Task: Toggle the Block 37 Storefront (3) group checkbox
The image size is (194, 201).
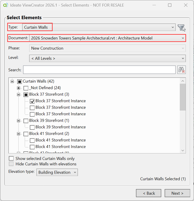Action: pos(26,95)
